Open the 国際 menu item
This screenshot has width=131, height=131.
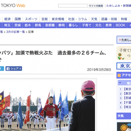(x=18, y=19)
